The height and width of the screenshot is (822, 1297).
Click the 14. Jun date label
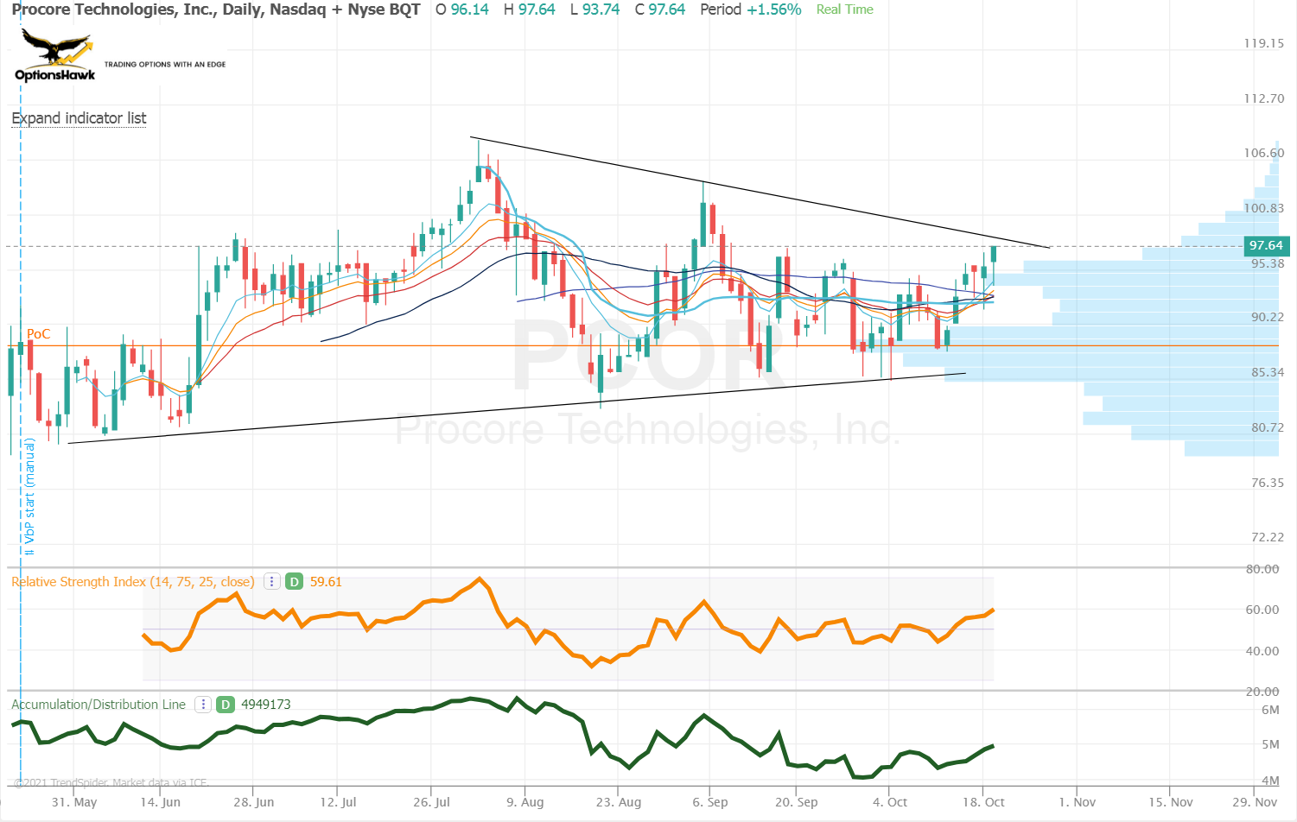161,802
